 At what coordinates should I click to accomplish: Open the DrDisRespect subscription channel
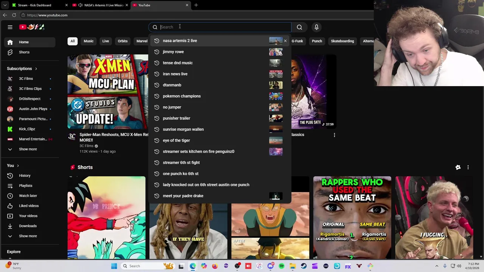(x=30, y=99)
